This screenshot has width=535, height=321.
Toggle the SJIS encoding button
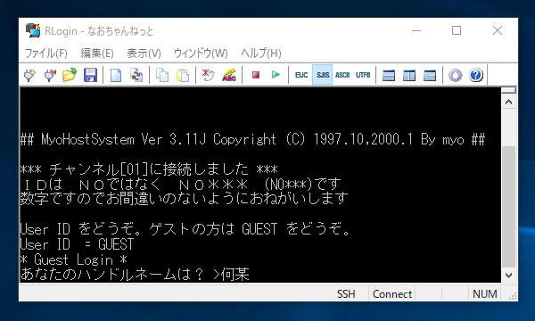click(323, 75)
